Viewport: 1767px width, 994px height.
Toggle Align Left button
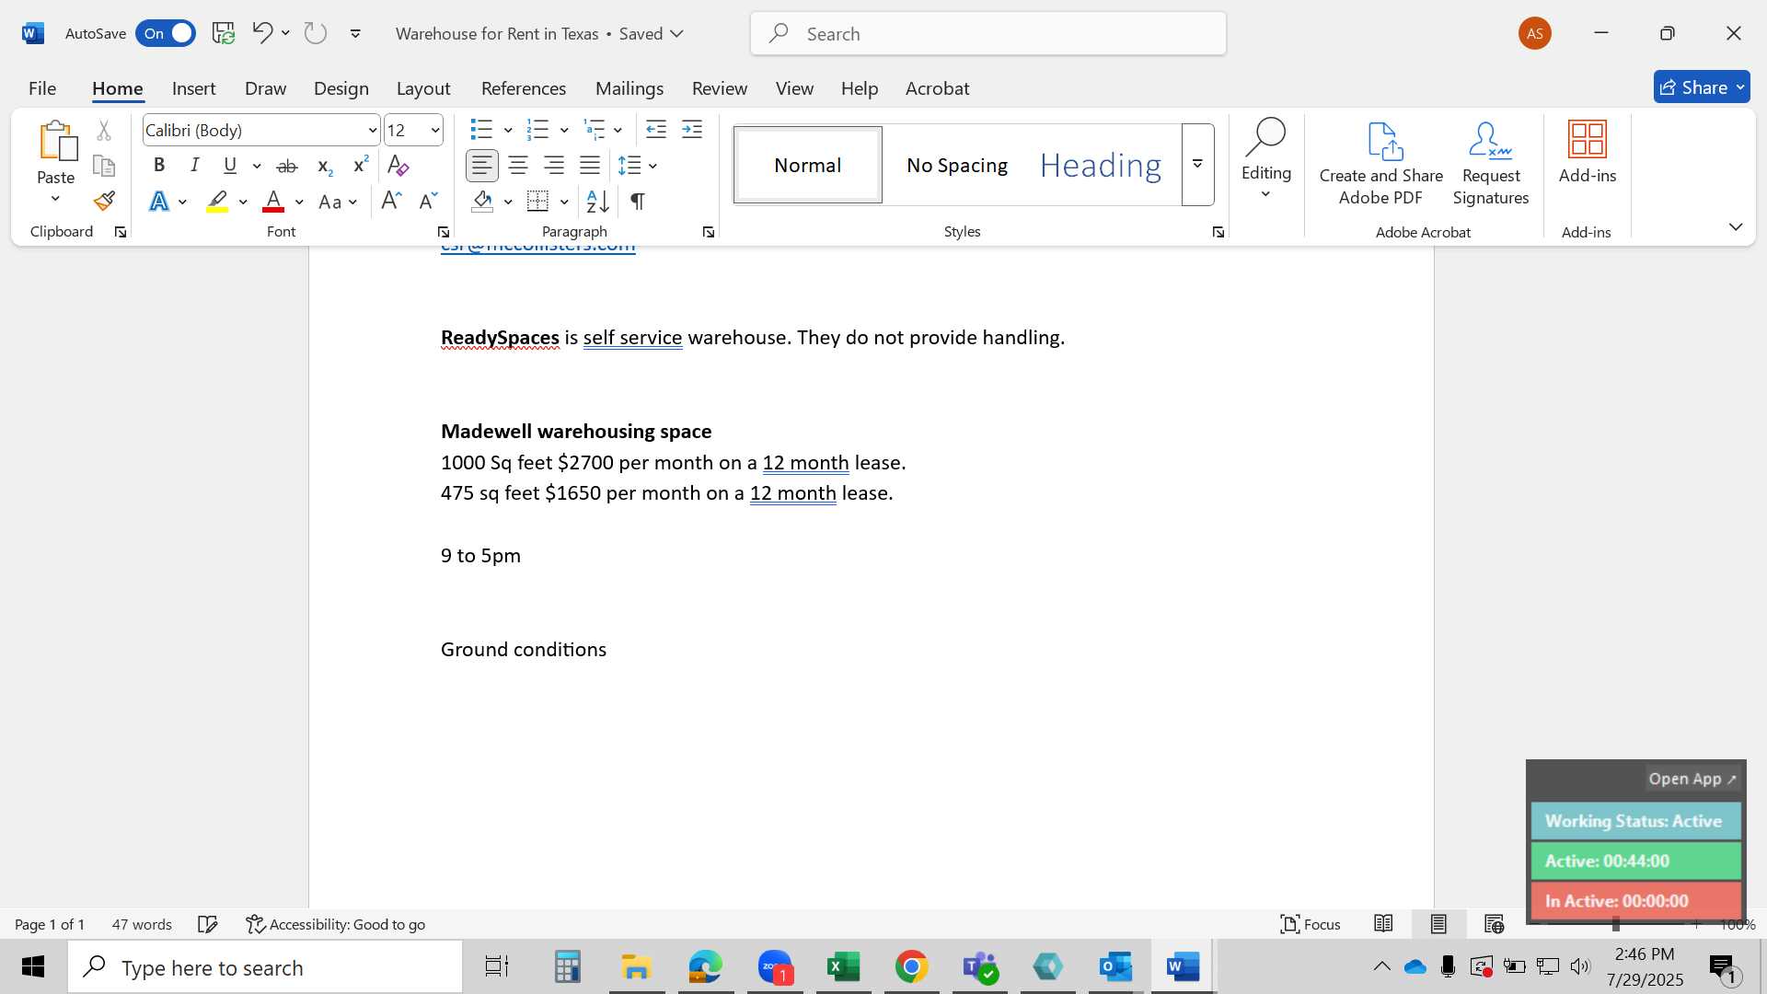(482, 166)
